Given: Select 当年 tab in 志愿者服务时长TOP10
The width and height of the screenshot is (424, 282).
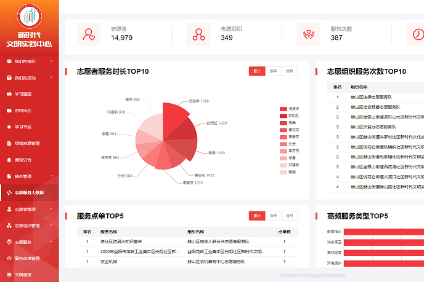Looking at the screenshot, I should click(274, 71).
